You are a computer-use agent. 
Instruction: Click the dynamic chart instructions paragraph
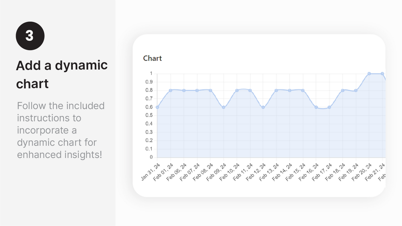point(61,130)
